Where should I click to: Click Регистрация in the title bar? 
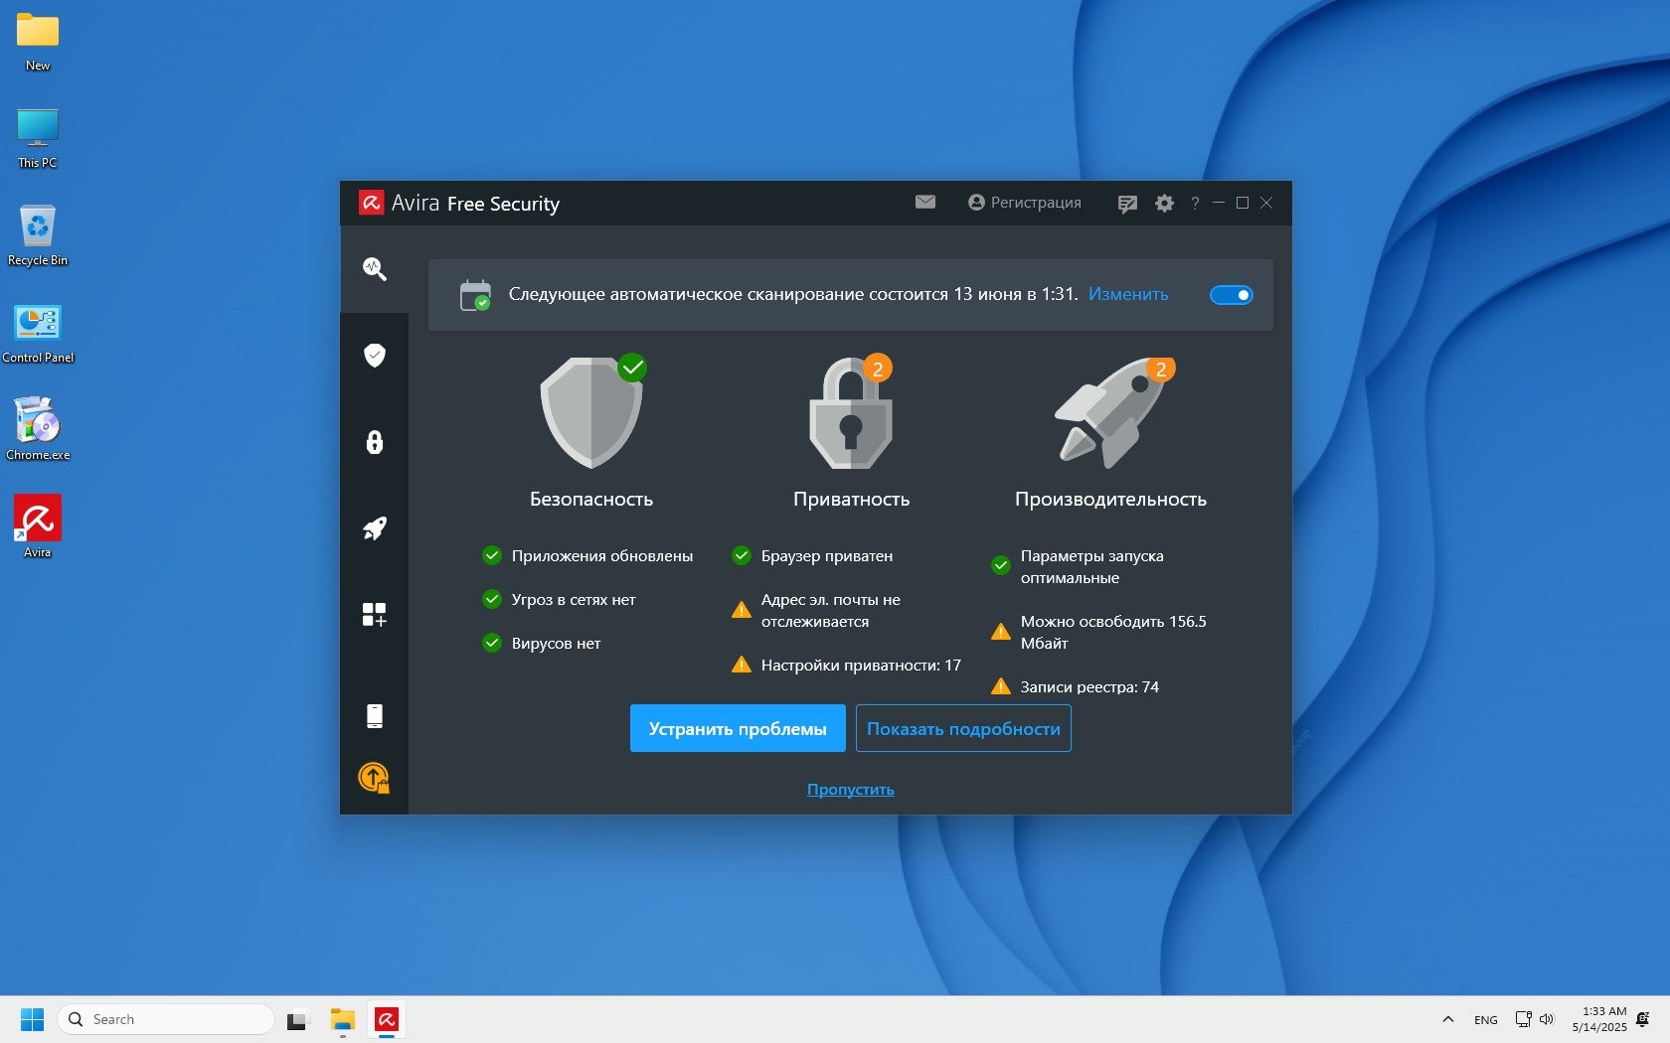tap(1025, 203)
